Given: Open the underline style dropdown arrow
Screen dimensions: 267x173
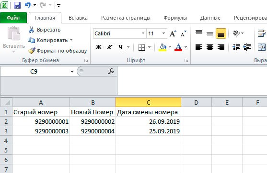Looking at the screenshot, I should click(128, 47).
